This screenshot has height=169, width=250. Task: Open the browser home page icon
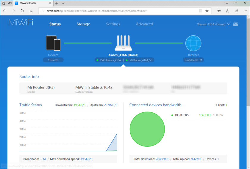click(31, 11)
